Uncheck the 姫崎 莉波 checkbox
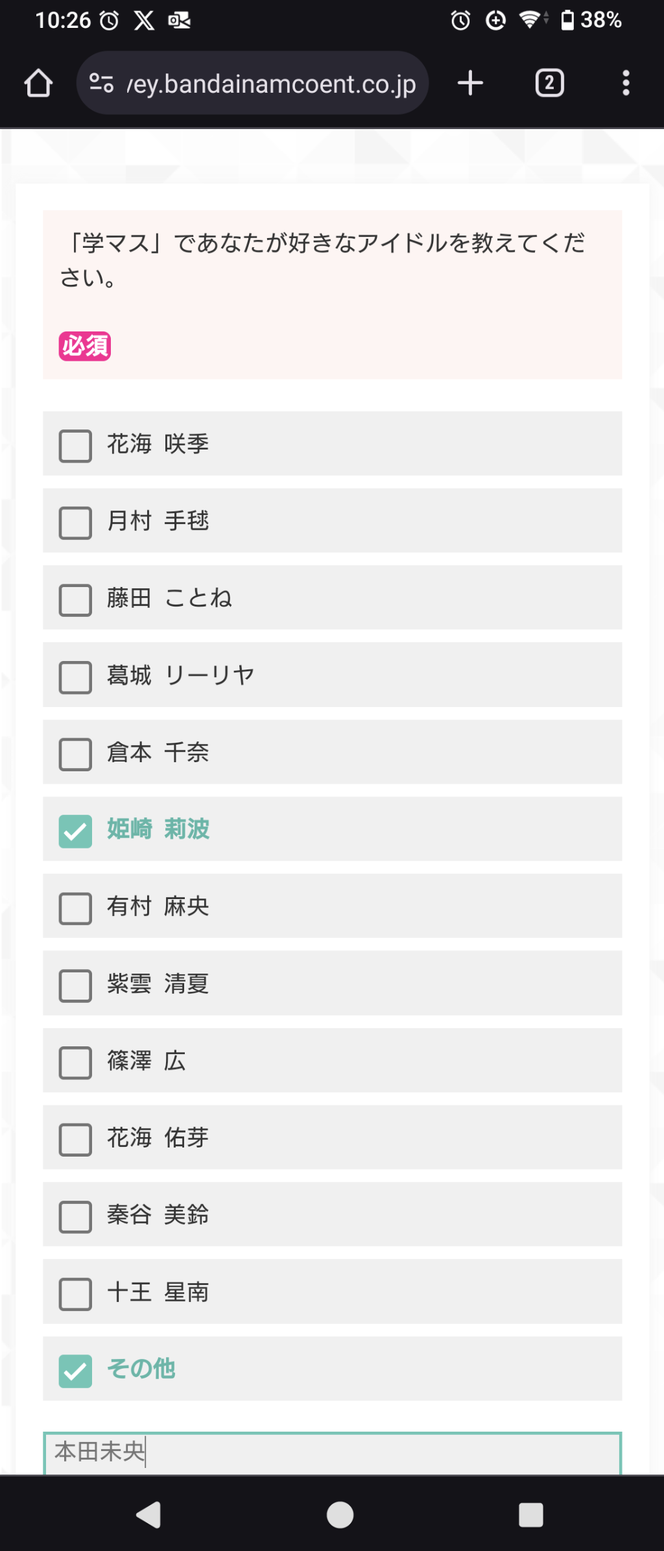This screenshot has width=664, height=1551. (75, 831)
